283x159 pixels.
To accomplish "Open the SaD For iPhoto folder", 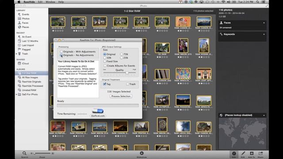I will pos(30,95).
